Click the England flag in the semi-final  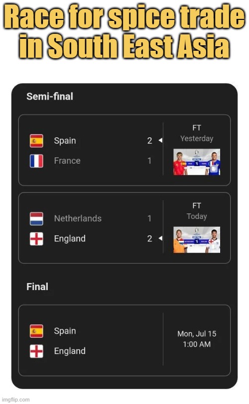[x=36, y=239]
